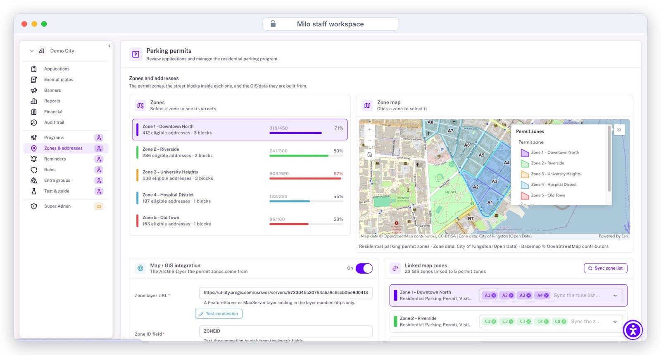Viewport: 661px width, 355px height.
Task: Click the crown badge beside Super Admin
Action: (x=99, y=206)
